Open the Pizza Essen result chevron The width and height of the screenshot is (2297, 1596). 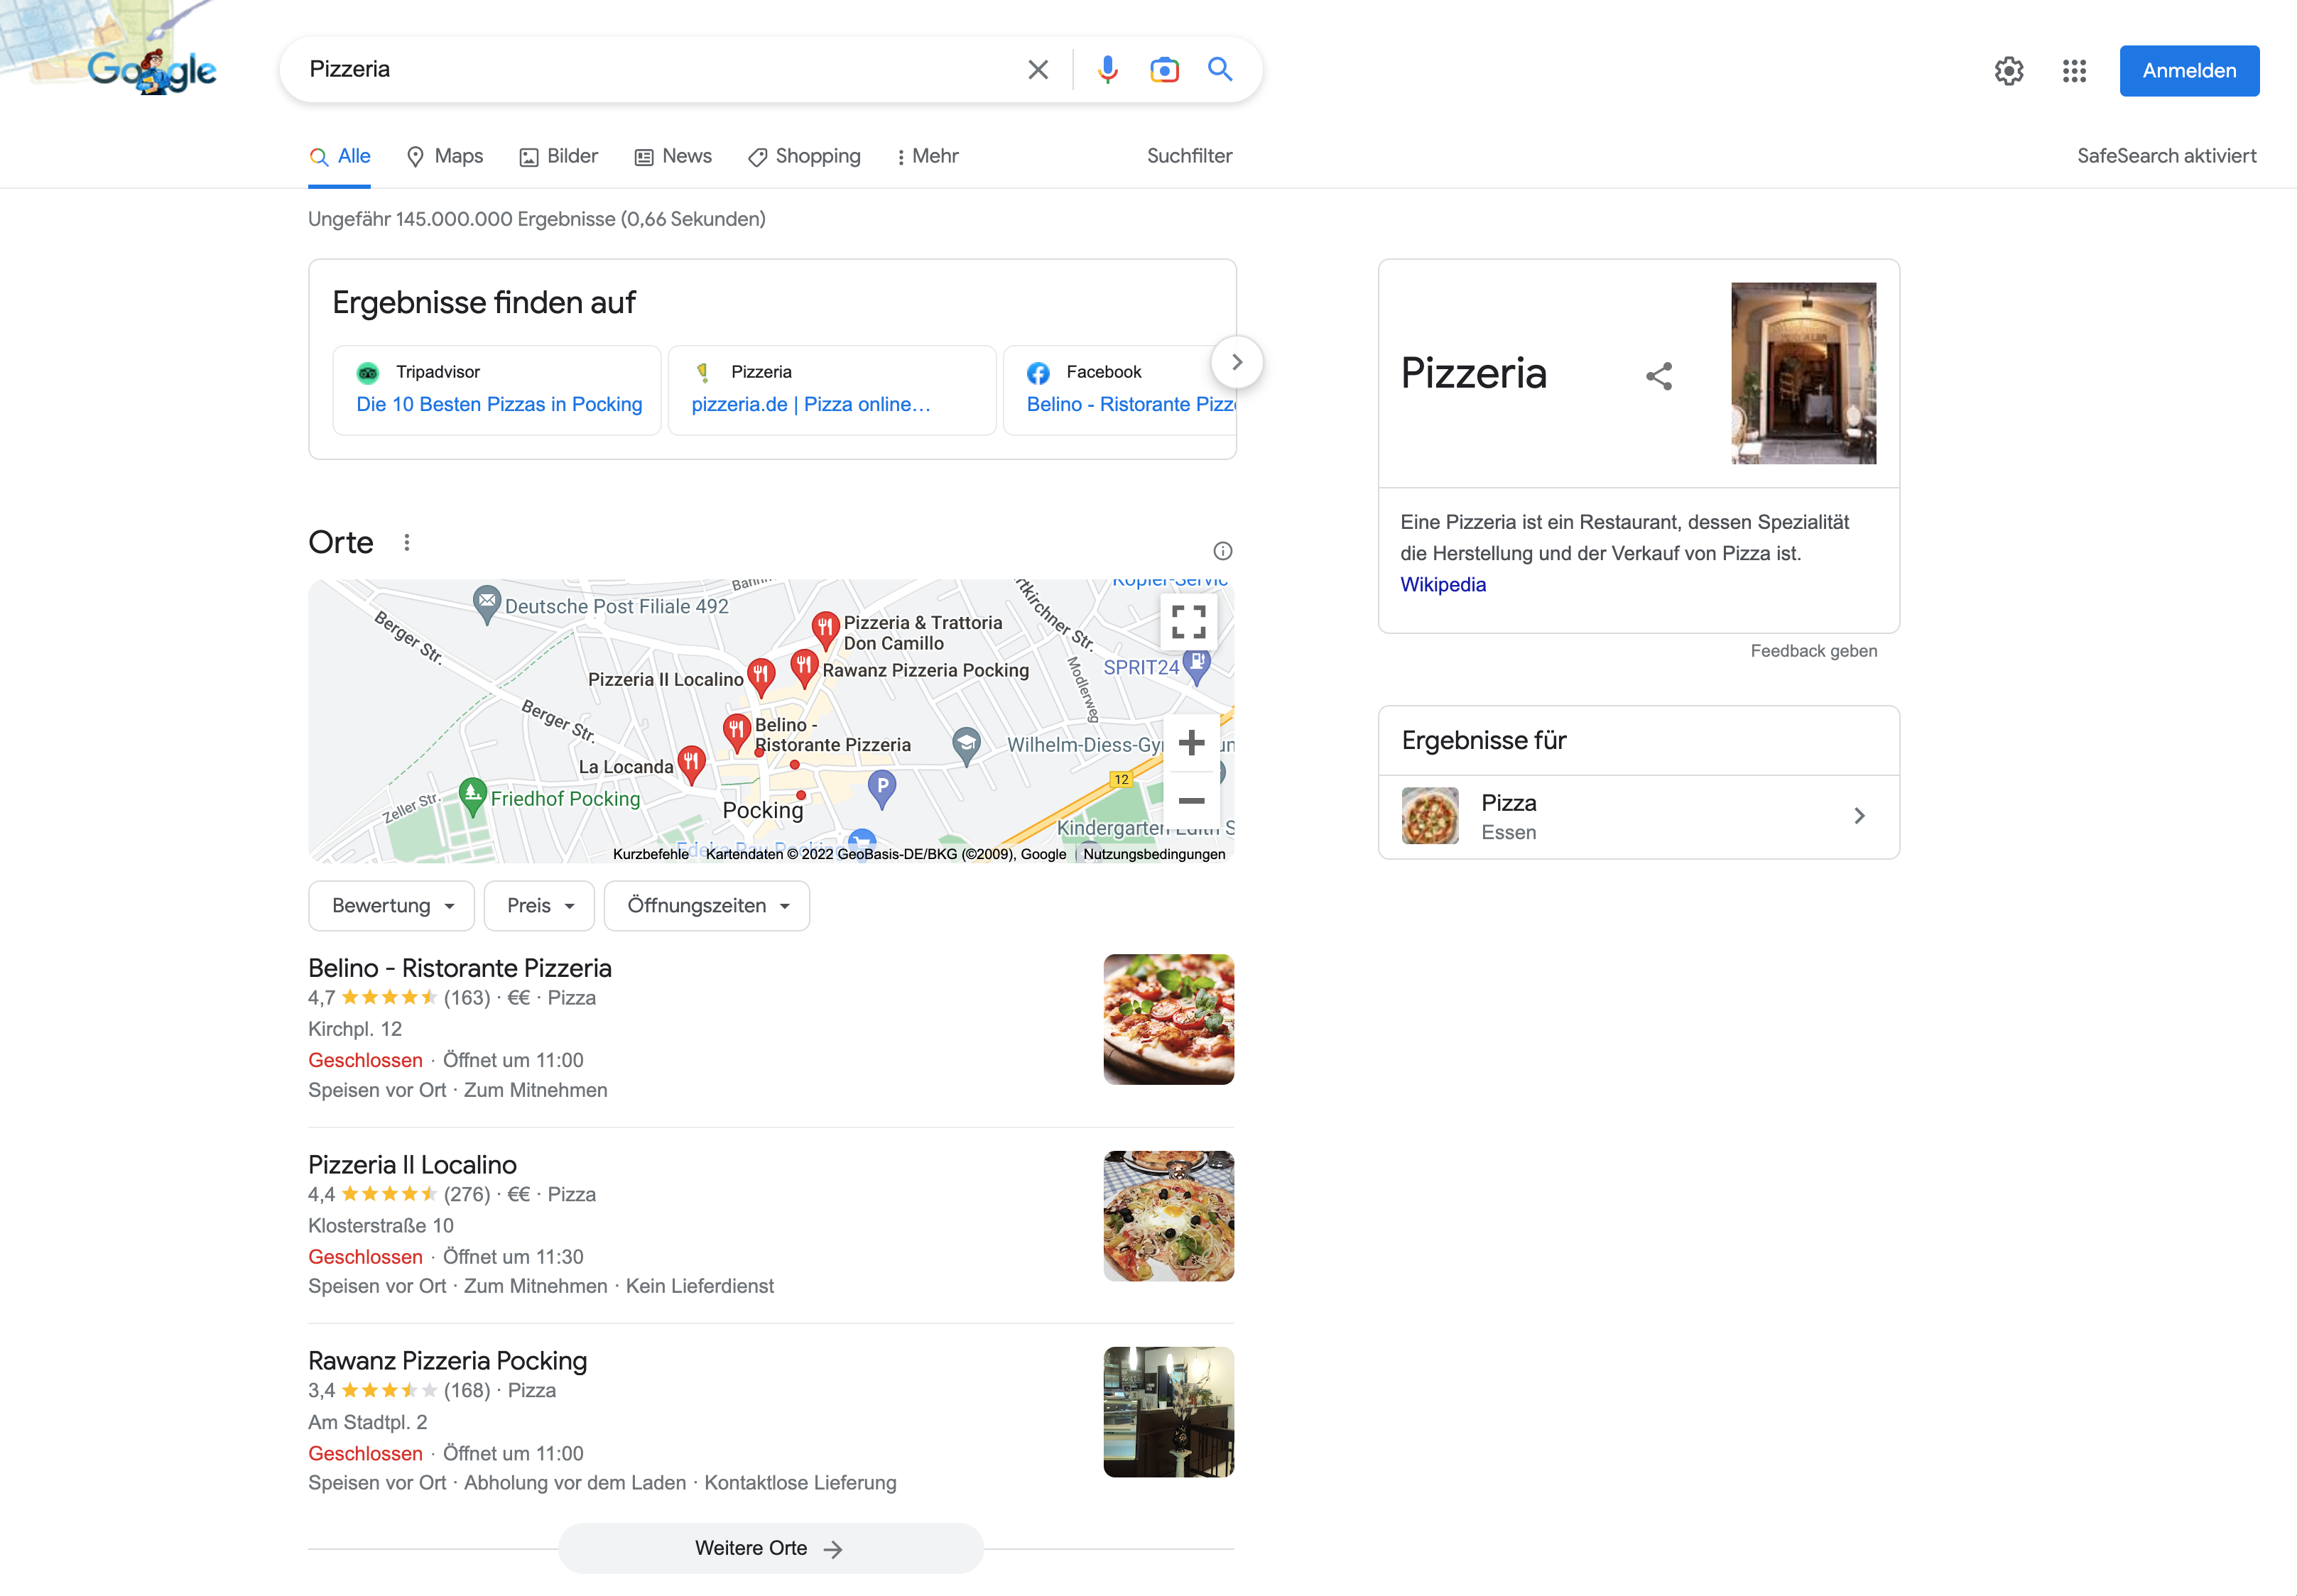tap(1859, 816)
